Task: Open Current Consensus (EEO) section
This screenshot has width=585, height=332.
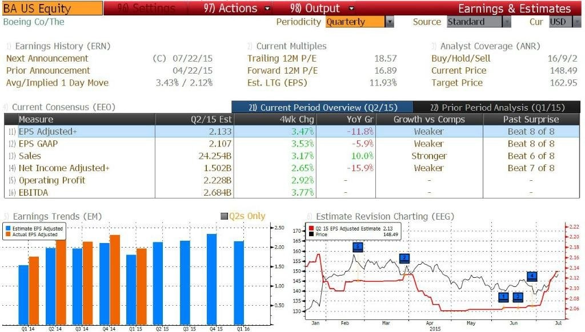Action: click(63, 107)
